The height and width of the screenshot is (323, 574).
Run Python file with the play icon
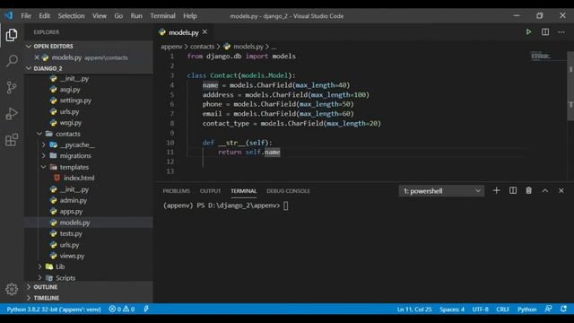click(x=528, y=32)
